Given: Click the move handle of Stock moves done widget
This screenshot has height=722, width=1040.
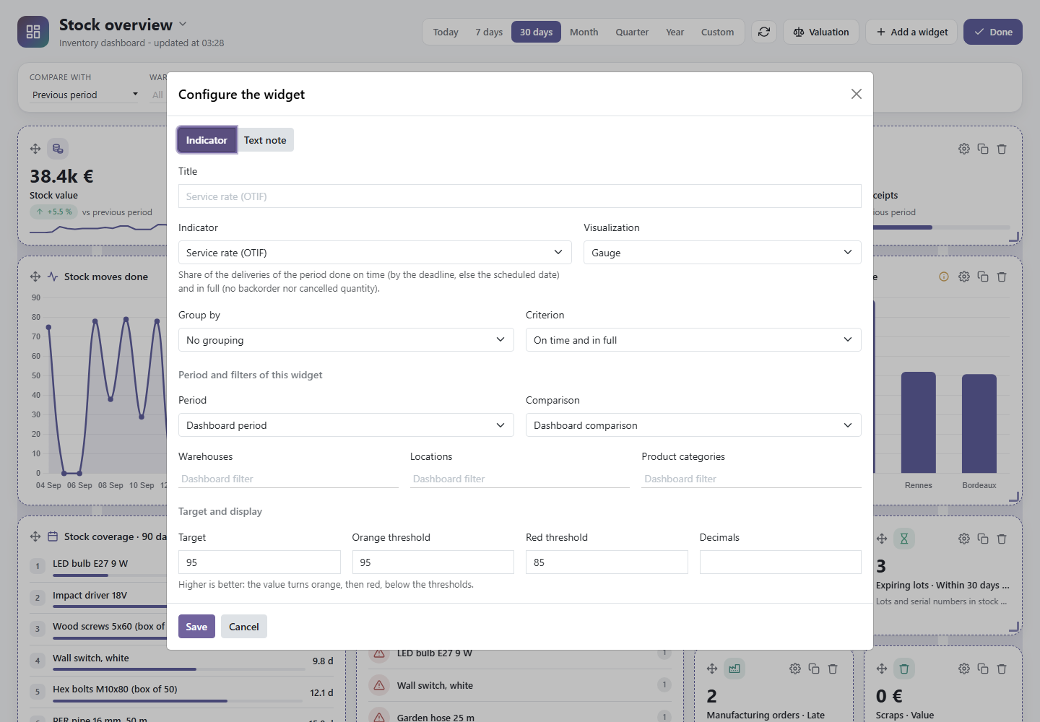Looking at the screenshot, I should pyautogui.click(x=35, y=277).
